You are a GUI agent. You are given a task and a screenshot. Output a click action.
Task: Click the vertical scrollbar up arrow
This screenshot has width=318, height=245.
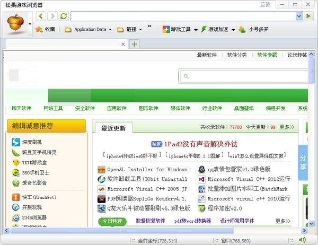(x=311, y=55)
